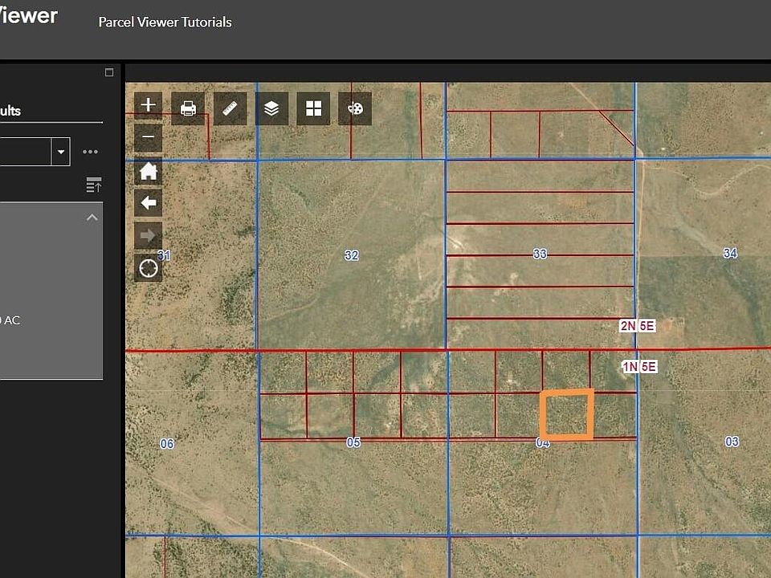Sort results with the sort icon
This screenshot has height=578, width=771.
[93, 185]
